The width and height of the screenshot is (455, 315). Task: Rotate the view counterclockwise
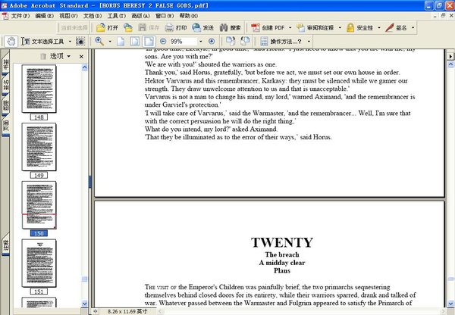(x=245, y=42)
